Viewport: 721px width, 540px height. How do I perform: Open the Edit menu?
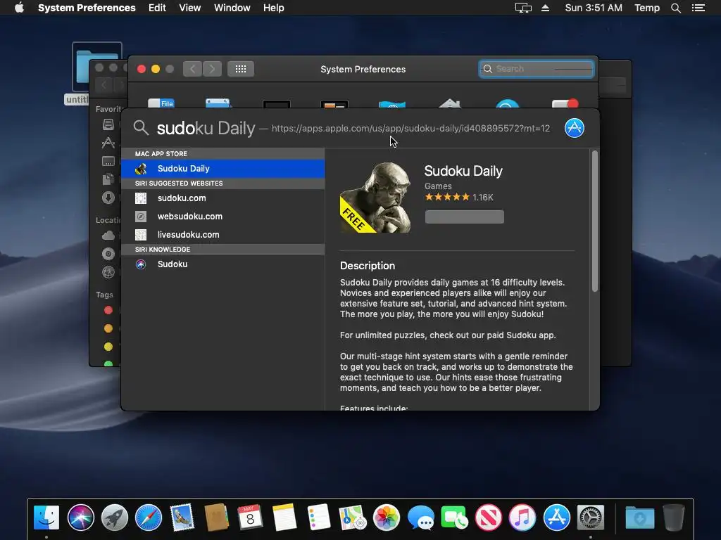click(x=157, y=8)
